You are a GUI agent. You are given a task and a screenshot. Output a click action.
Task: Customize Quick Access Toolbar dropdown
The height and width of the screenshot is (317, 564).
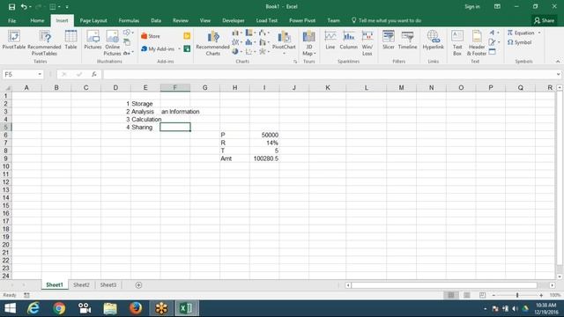pos(67,6)
